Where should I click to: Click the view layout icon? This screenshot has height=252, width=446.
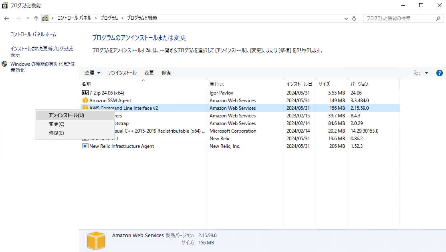417,73
